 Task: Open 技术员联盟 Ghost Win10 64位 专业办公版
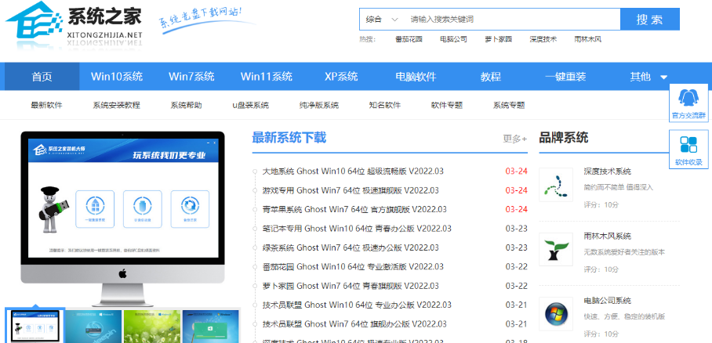(357, 305)
